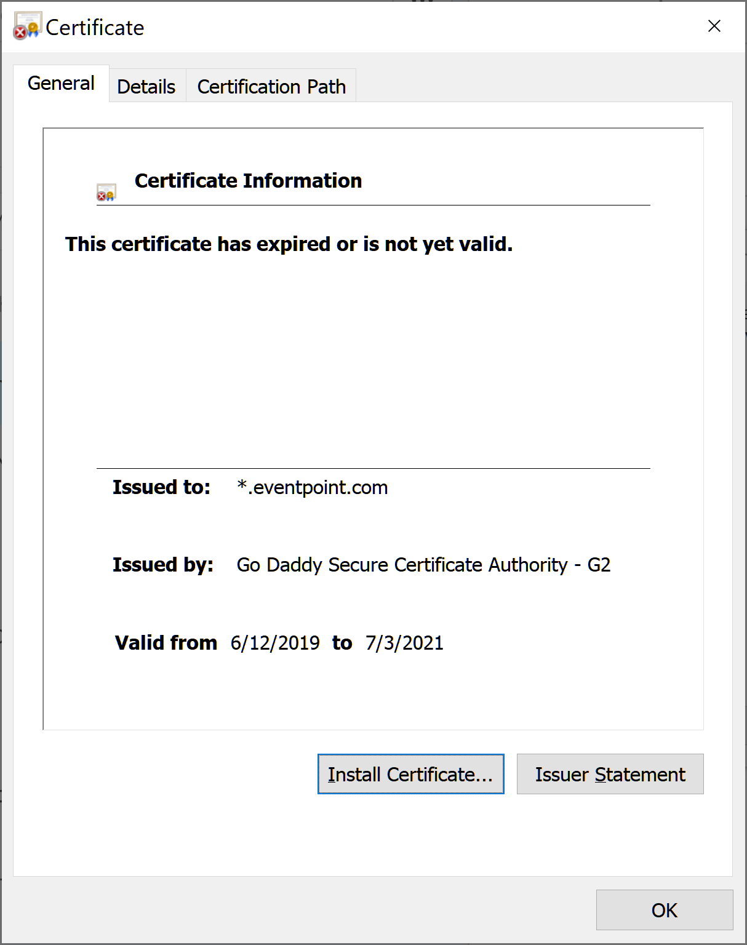Click the 7/3/2021 expiration date
747x945 pixels.
coord(404,643)
